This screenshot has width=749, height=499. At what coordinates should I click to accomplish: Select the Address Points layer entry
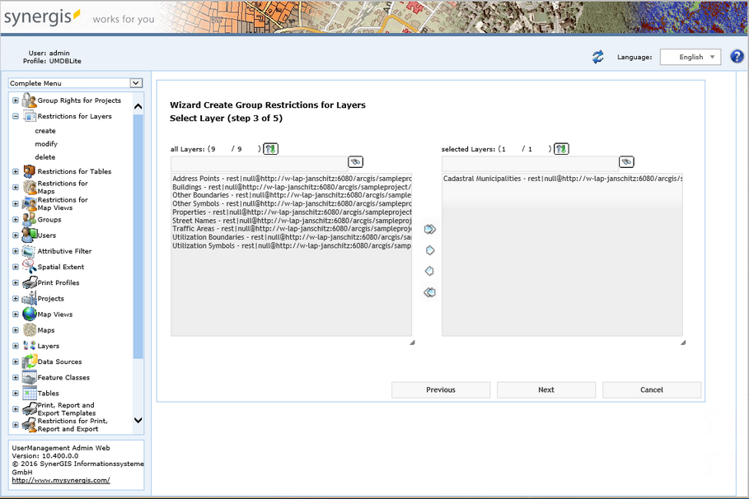click(x=247, y=179)
